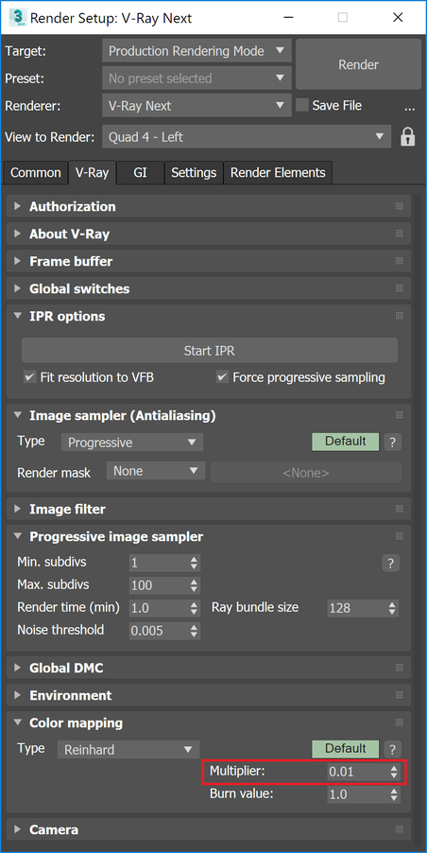Click the Burn value spinner arrows
The width and height of the screenshot is (427, 853).
tap(394, 794)
